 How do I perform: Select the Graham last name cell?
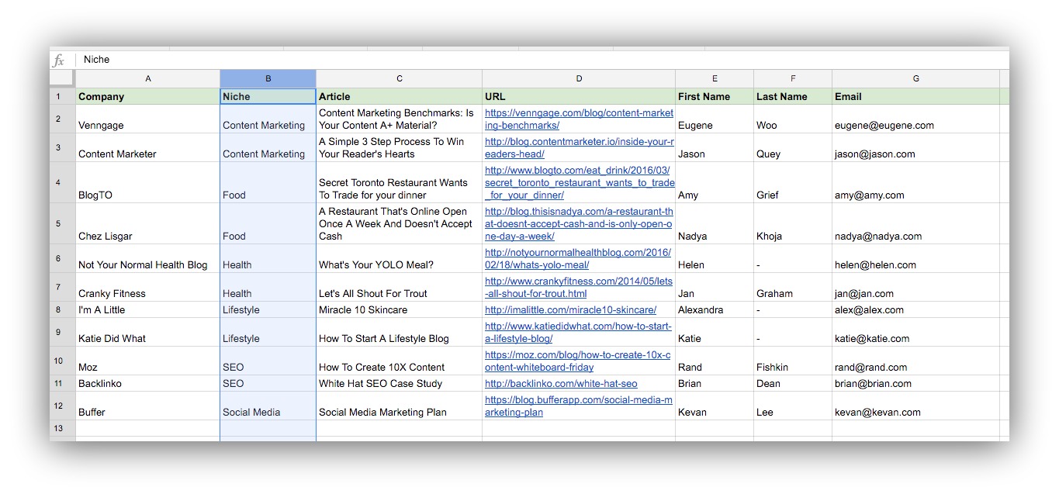(x=793, y=288)
